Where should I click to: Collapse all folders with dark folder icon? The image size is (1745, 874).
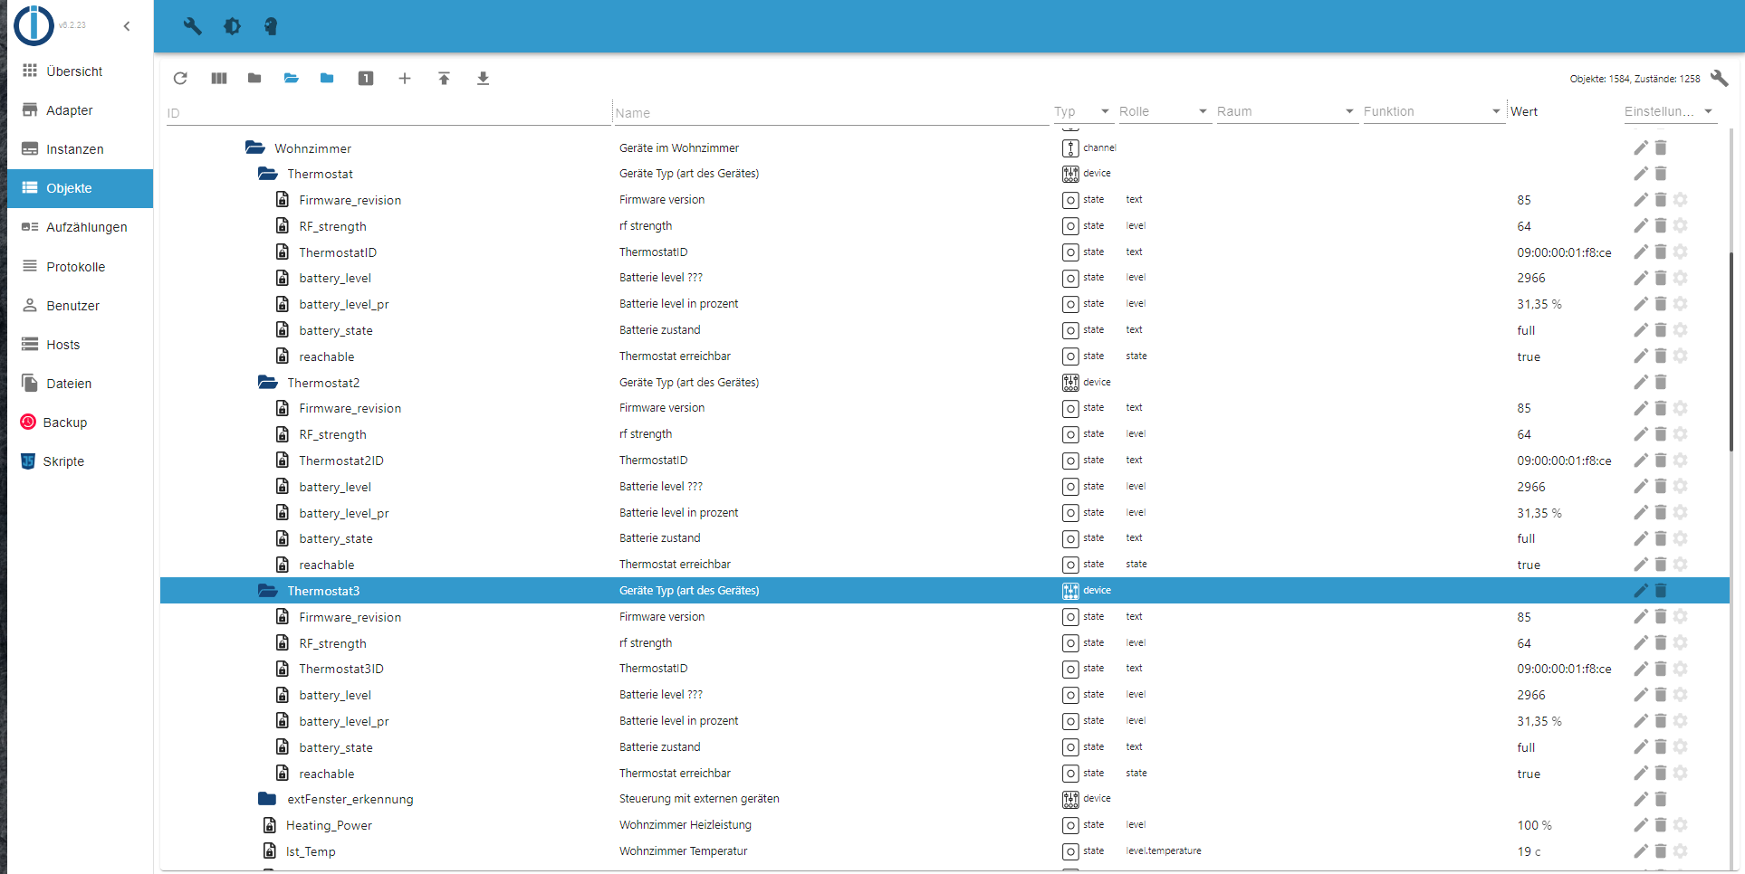(x=254, y=79)
